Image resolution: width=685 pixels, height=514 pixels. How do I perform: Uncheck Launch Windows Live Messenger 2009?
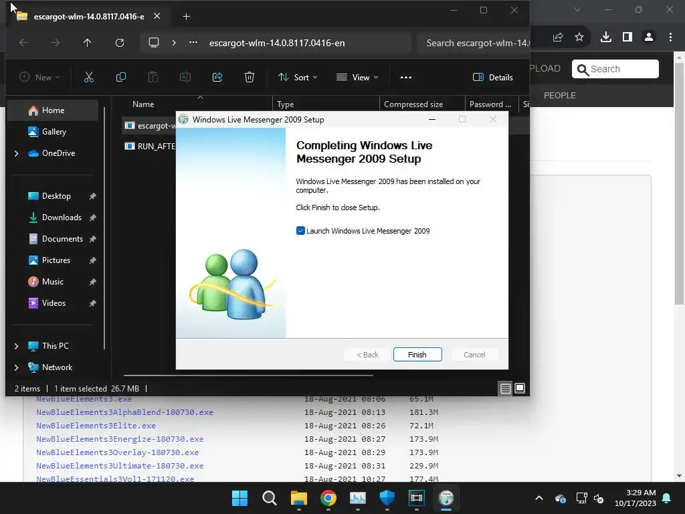click(300, 231)
